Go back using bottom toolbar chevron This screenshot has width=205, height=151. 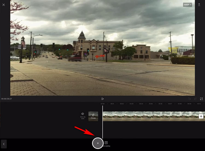click(4, 144)
